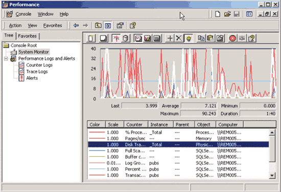Click the Counter column header
The height and width of the screenshot is (192, 281).
(x=136, y=124)
